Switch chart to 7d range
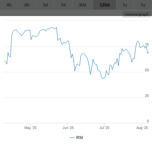The width and height of the screenshot is (152, 146). tap(63, 5)
